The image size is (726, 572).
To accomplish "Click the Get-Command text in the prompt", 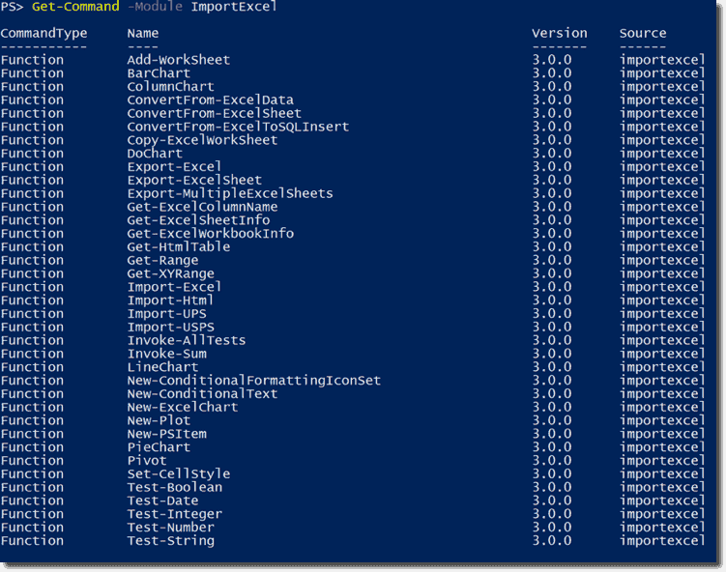I will click(75, 7).
